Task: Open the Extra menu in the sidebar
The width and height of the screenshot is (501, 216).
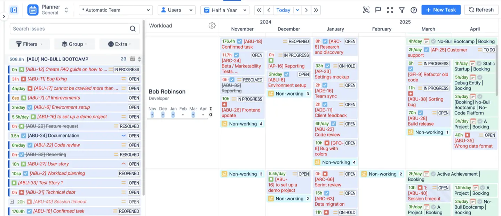Action: click(119, 44)
